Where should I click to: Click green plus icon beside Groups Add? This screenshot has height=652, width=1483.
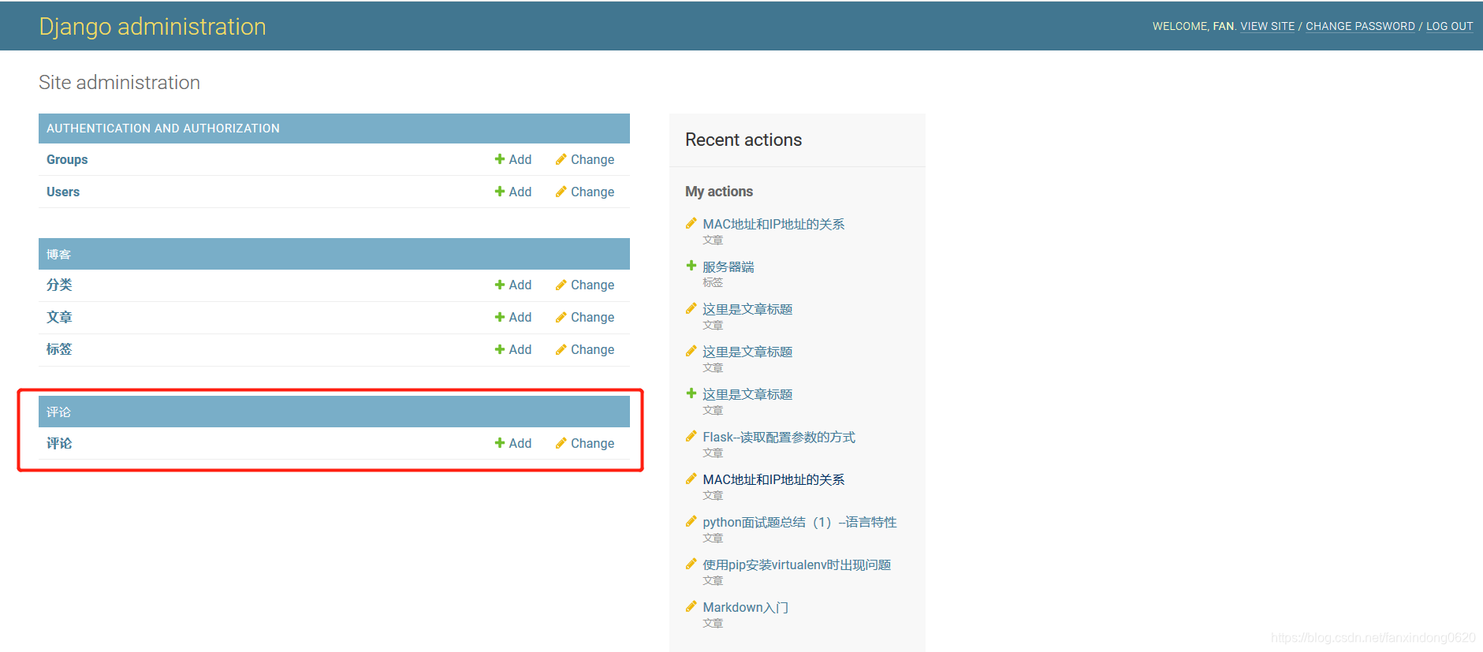[x=500, y=159]
